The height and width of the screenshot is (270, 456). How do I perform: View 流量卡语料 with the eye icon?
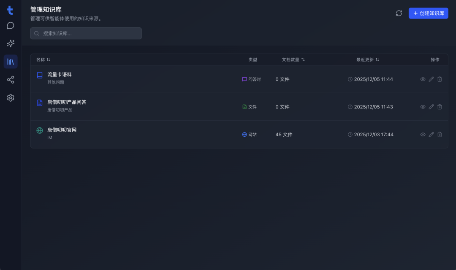click(423, 79)
